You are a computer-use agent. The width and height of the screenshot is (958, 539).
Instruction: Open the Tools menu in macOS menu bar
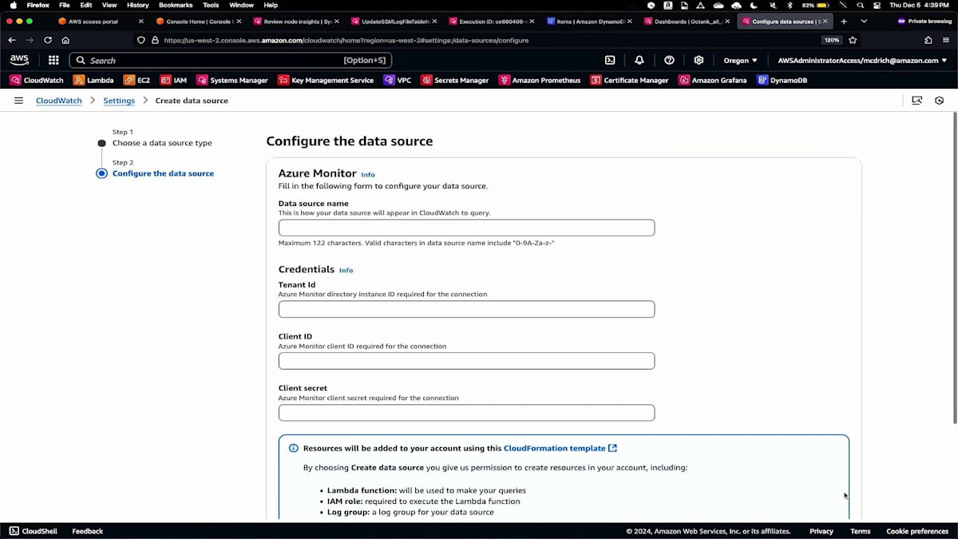point(211,5)
